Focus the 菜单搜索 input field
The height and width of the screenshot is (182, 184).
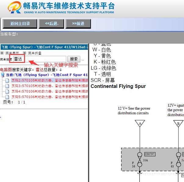point(40,59)
